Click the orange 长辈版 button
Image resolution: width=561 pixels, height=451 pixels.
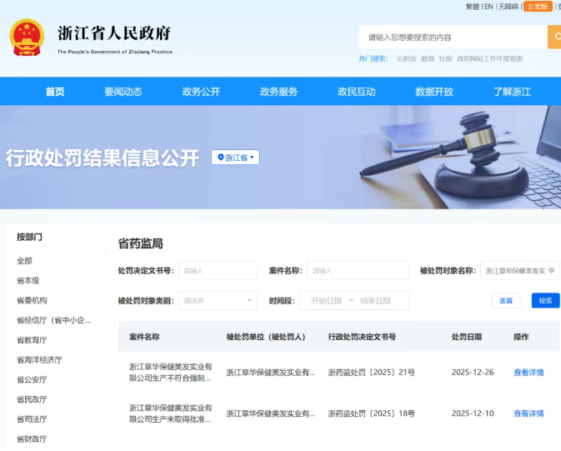pyautogui.click(x=538, y=7)
